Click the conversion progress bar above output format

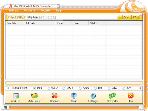coord(74,83)
